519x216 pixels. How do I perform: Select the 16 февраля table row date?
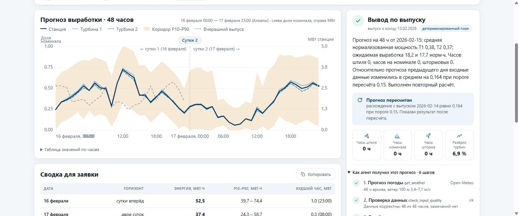coord(56,201)
